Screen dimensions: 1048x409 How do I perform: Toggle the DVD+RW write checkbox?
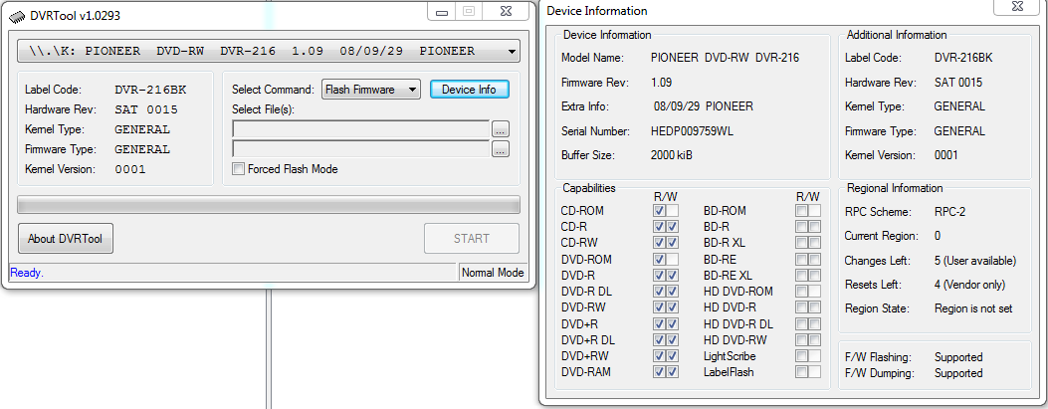[673, 356]
